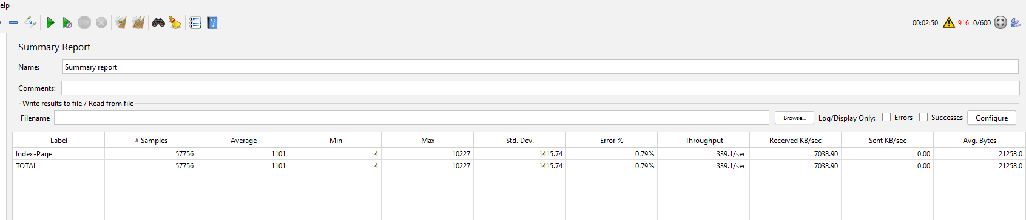The height and width of the screenshot is (220, 1026).
Task: Enable the Errors checkbox
Action: (x=886, y=117)
